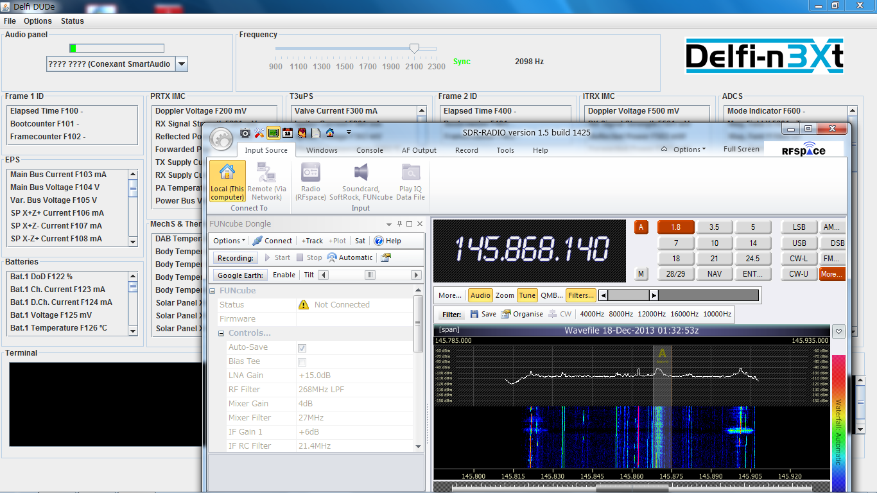
Task: Click recording Stop button
Action: (x=309, y=257)
